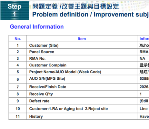This screenshot has width=149, height=129.
Task: Click the Chinese title '問題定義 /改善主題與目標設定'
Action: coord(75,6)
